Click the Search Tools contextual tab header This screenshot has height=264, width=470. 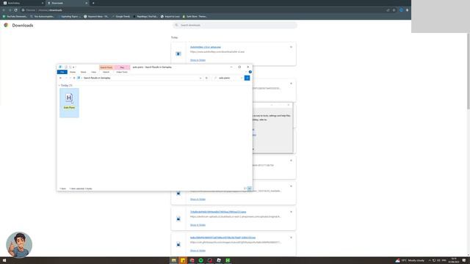[106, 67]
